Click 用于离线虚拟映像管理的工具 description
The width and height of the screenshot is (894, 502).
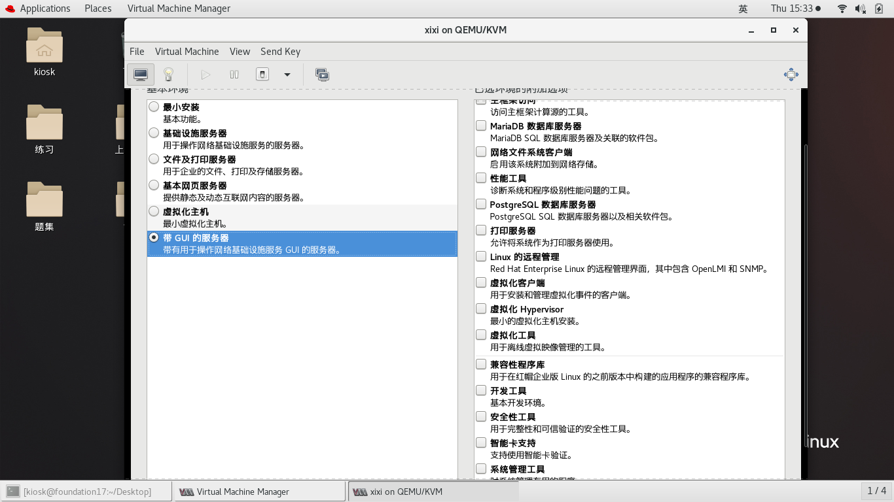point(548,347)
